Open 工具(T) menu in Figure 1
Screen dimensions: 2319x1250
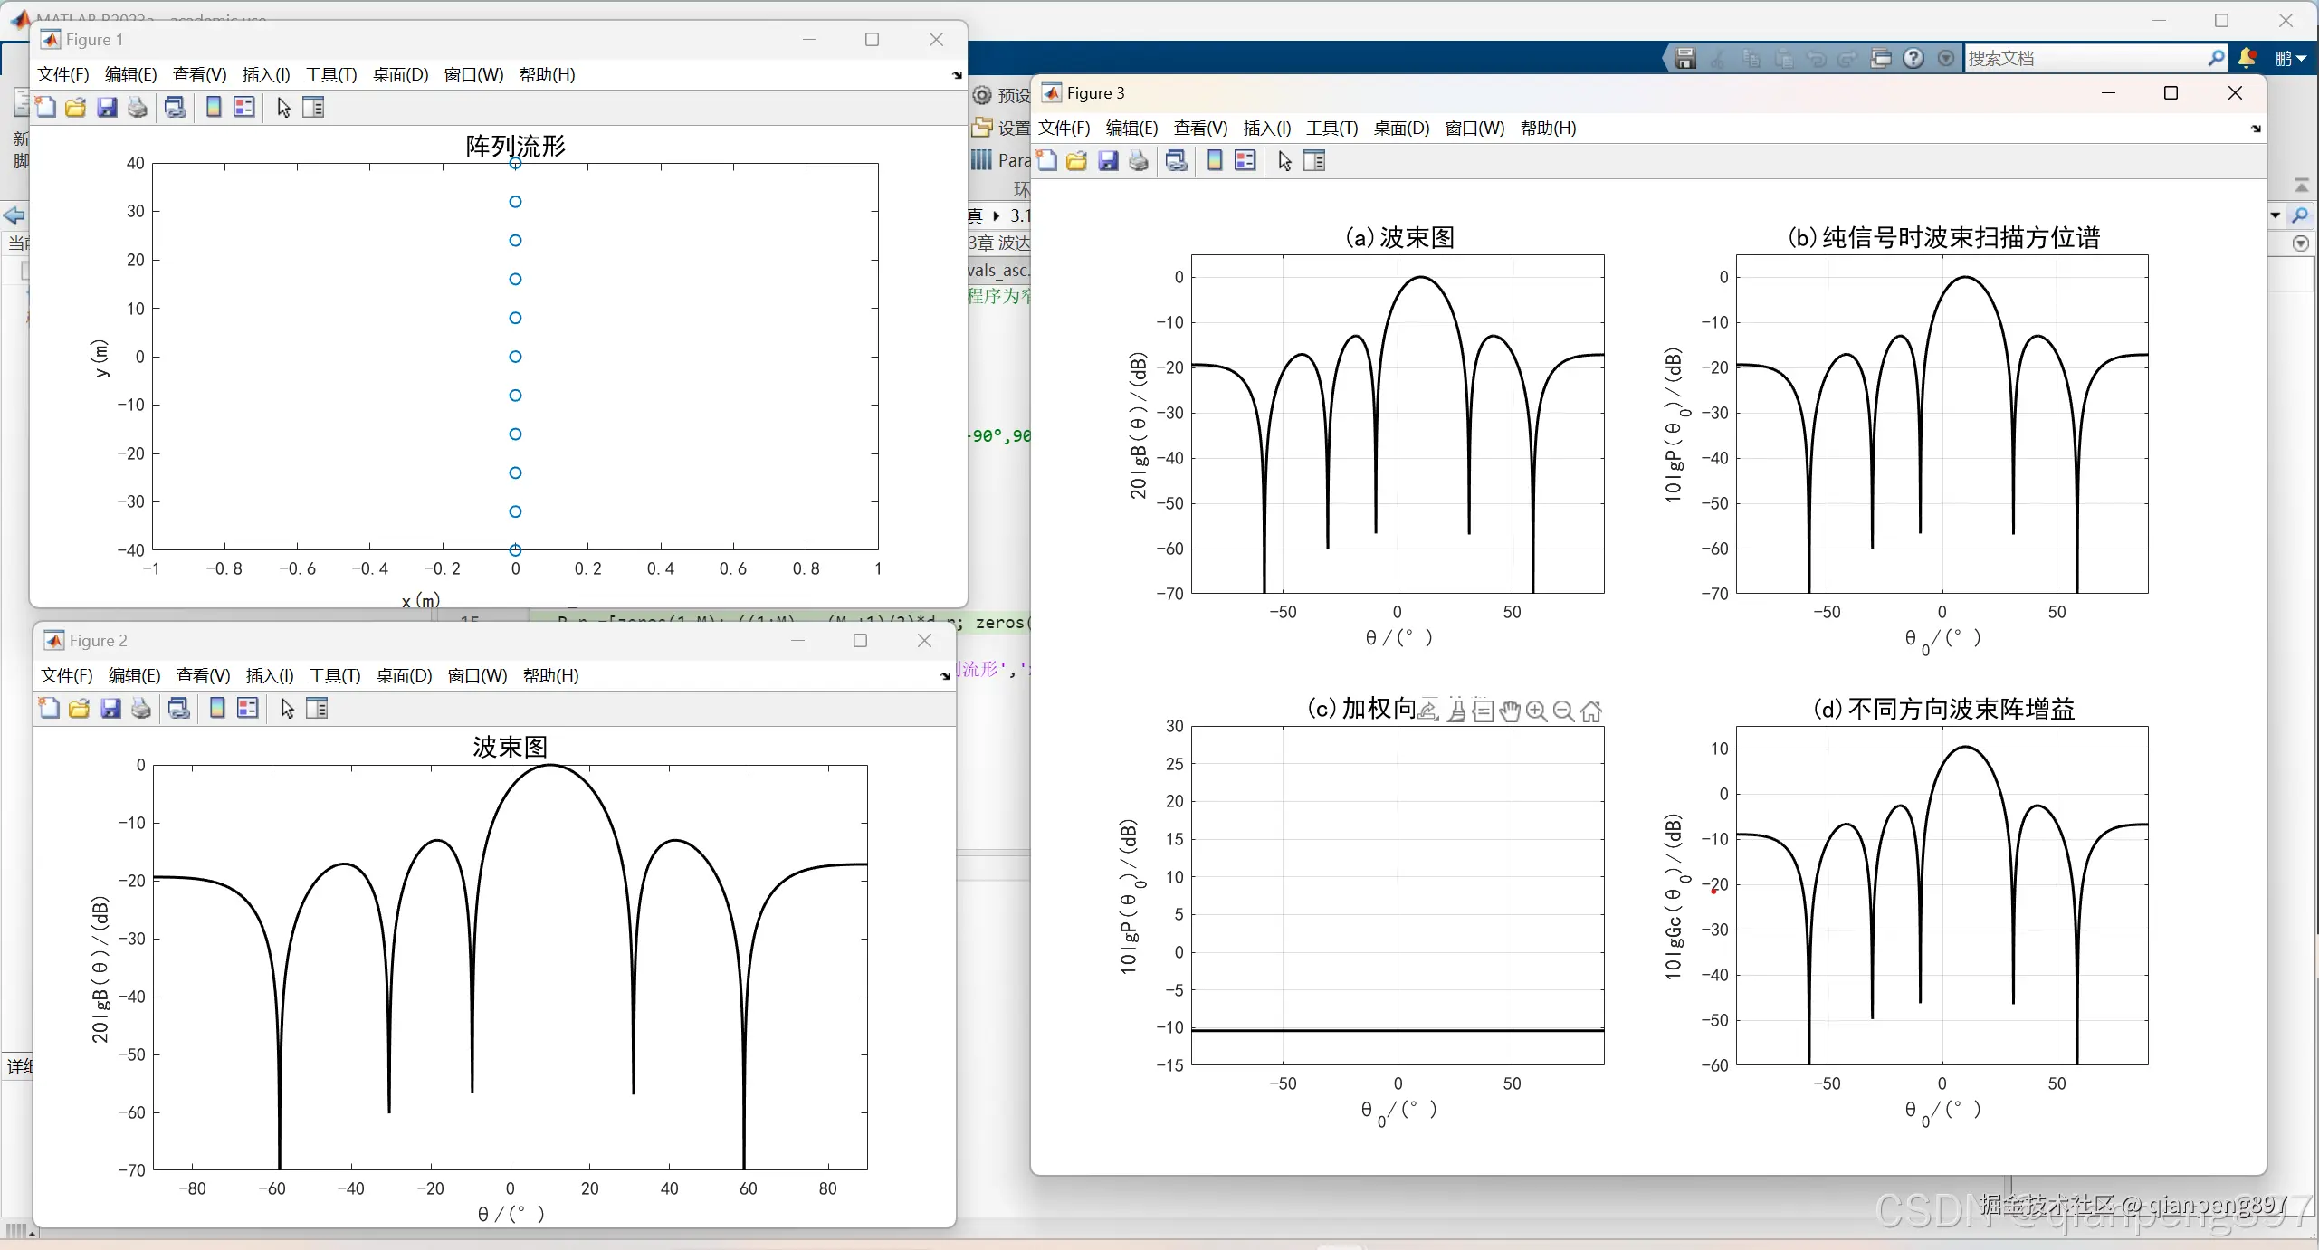click(x=330, y=74)
